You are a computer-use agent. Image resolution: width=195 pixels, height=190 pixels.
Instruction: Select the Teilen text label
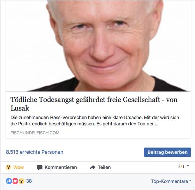pos(104,167)
